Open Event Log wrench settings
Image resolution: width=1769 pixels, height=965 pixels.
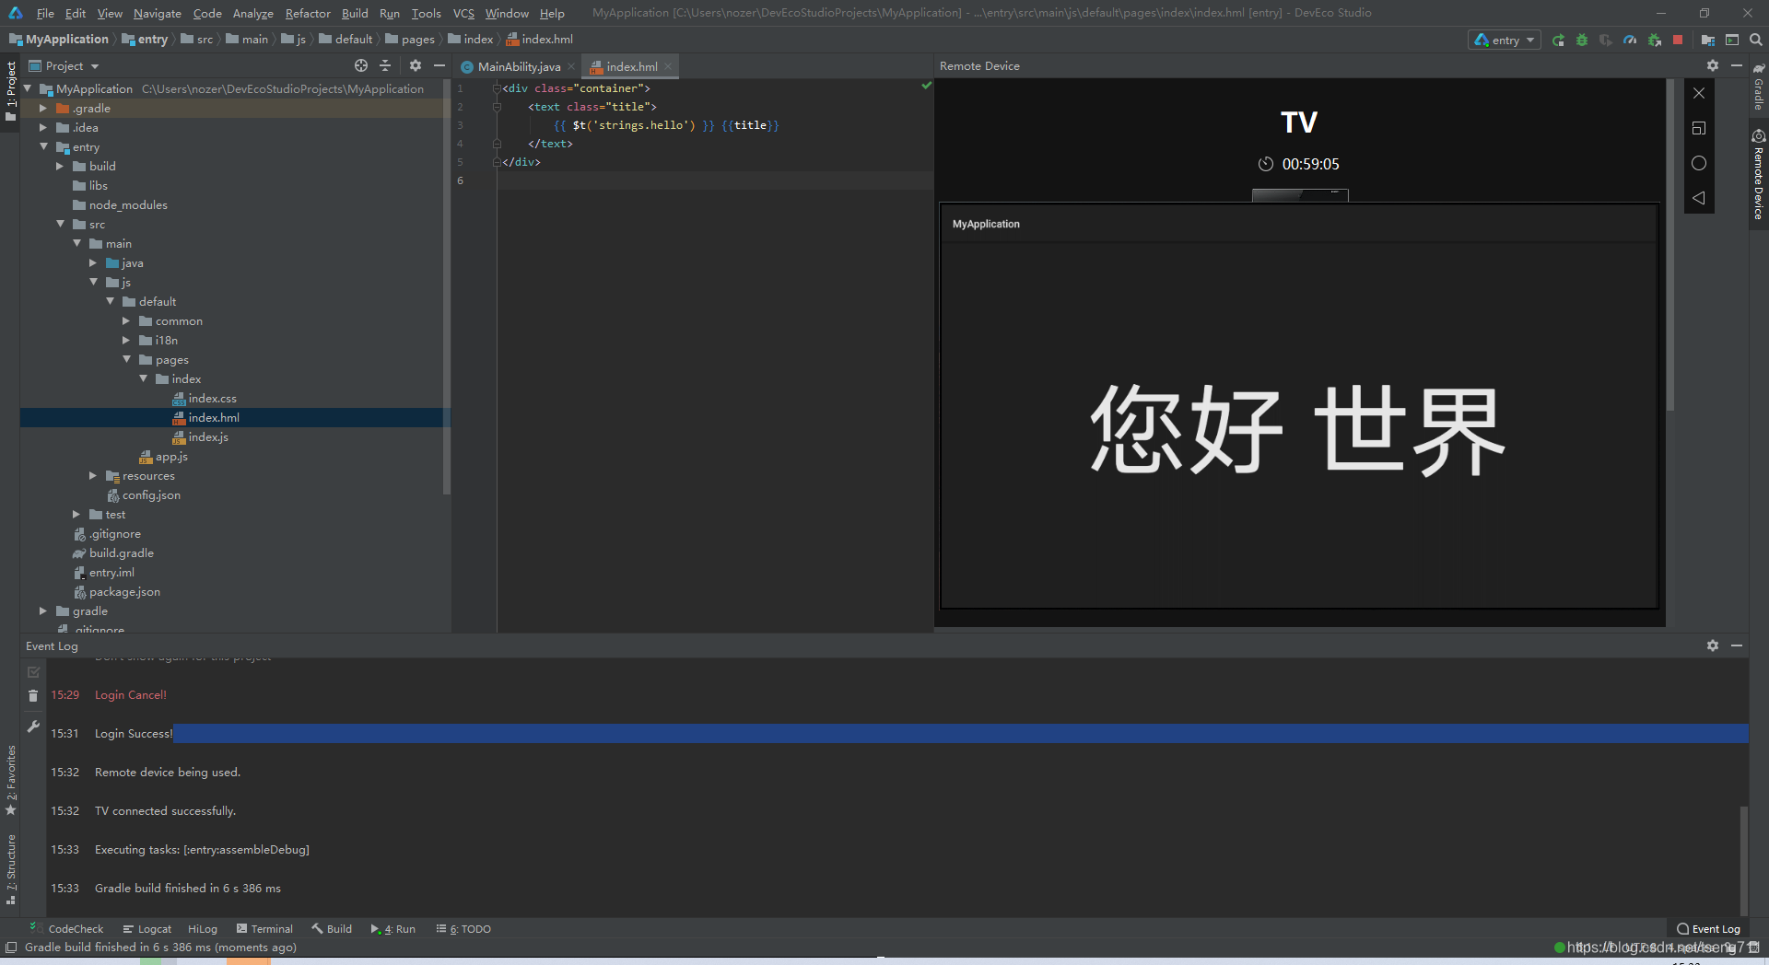pos(33,727)
